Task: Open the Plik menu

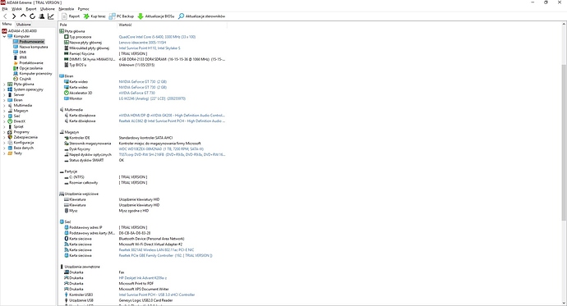Action: click(x=5, y=9)
